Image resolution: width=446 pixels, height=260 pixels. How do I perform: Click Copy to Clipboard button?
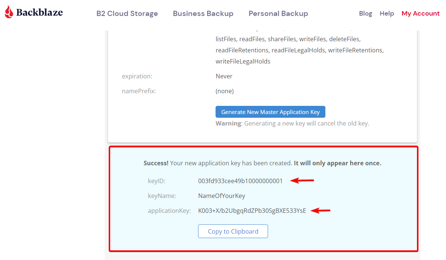233,231
